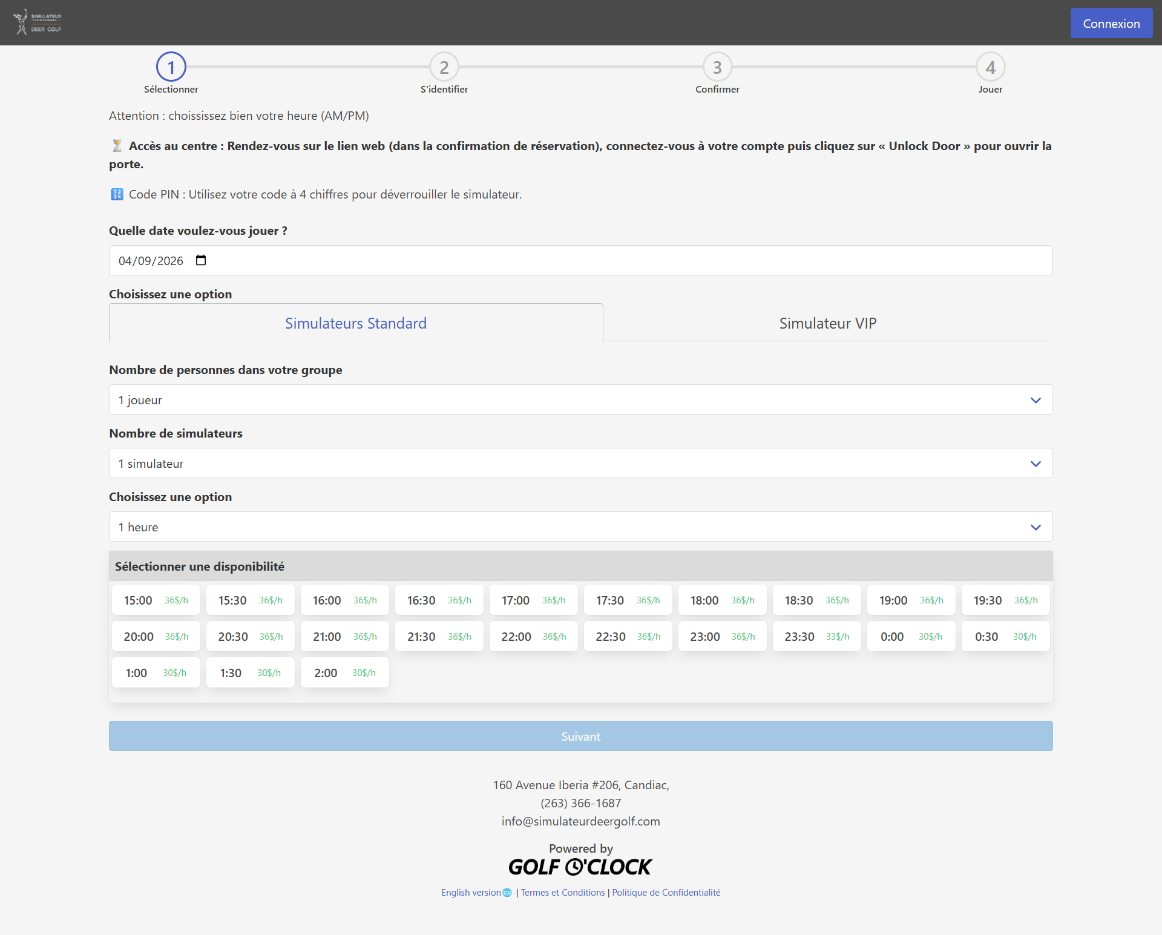The width and height of the screenshot is (1162, 935).
Task: Open the Termes et Conditions link
Action: coord(563,893)
